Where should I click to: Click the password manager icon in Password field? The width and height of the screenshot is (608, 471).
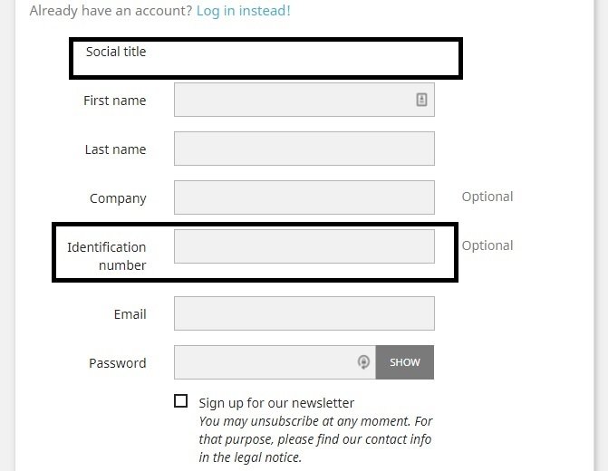click(x=363, y=362)
